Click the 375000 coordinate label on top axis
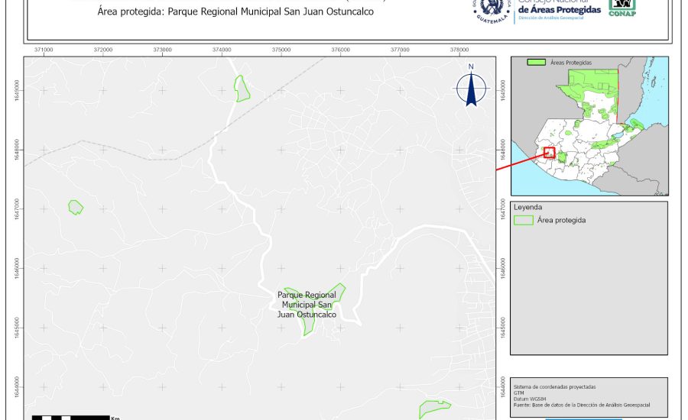 click(281, 50)
